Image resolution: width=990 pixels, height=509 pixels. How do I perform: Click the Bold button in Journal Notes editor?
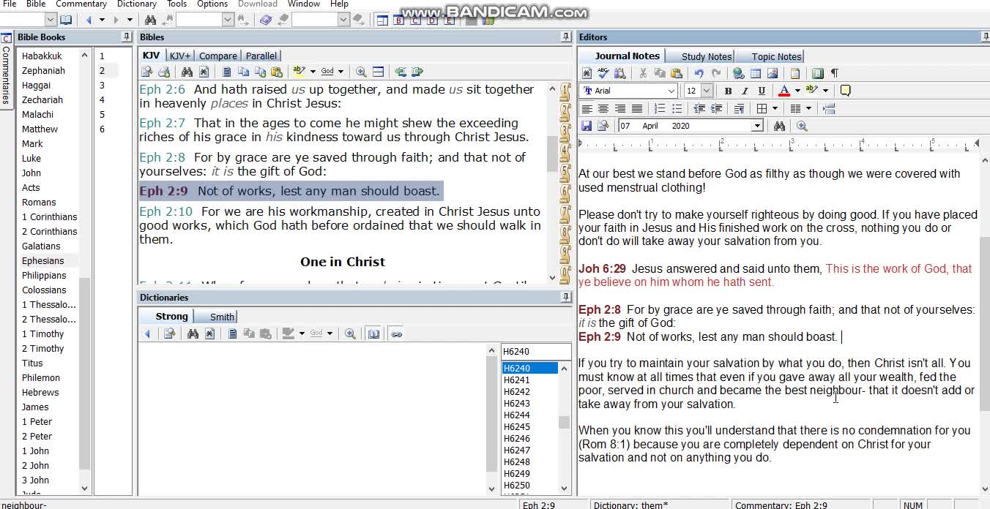click(x=728, y=91)
